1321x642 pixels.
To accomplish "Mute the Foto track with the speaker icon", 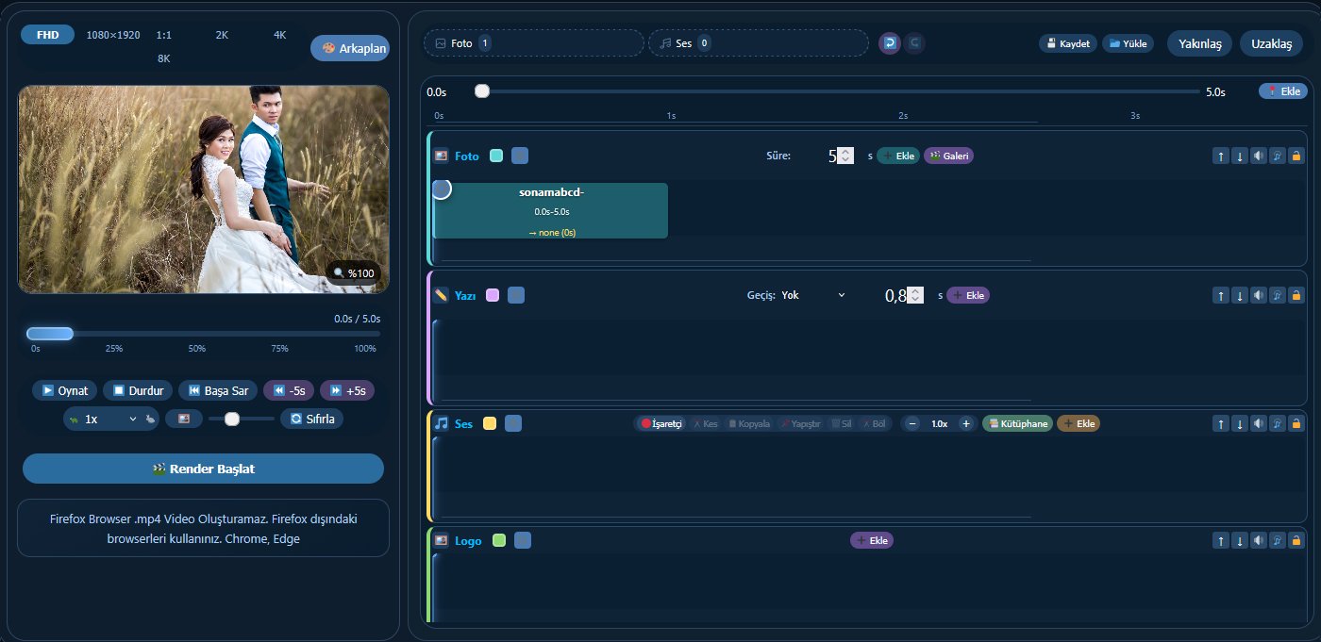I will (x=1258, y=156).
